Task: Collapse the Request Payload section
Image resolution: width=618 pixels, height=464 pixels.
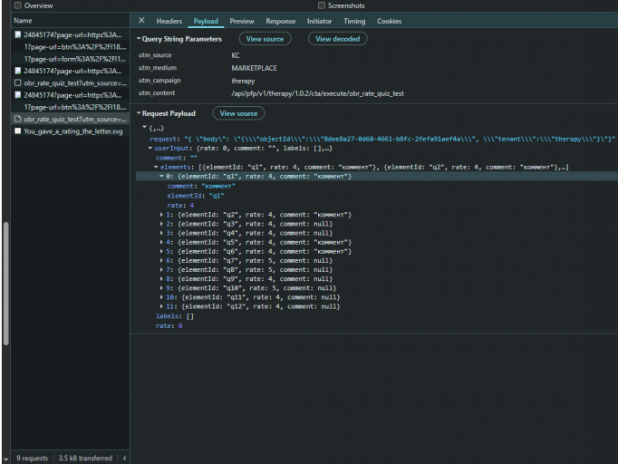Action: point(139,113)
